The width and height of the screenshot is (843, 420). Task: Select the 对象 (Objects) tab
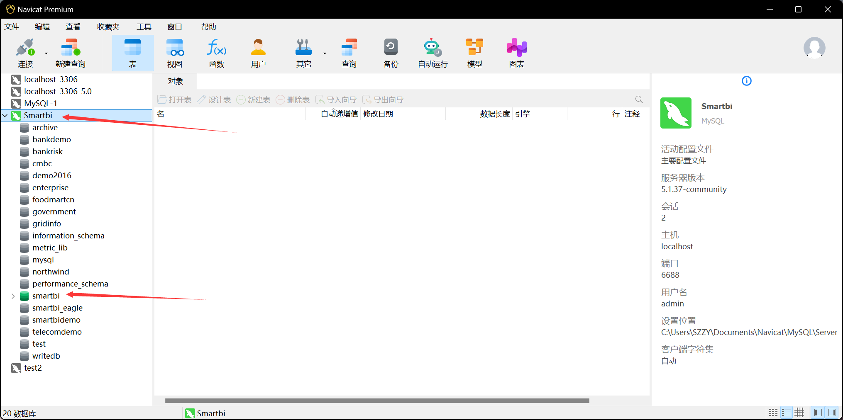tap(176, 81)
